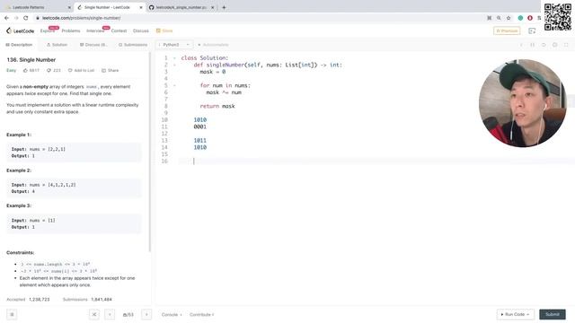
Task: Close the Leetcode Patterns tab
Action: pos(69,7)
